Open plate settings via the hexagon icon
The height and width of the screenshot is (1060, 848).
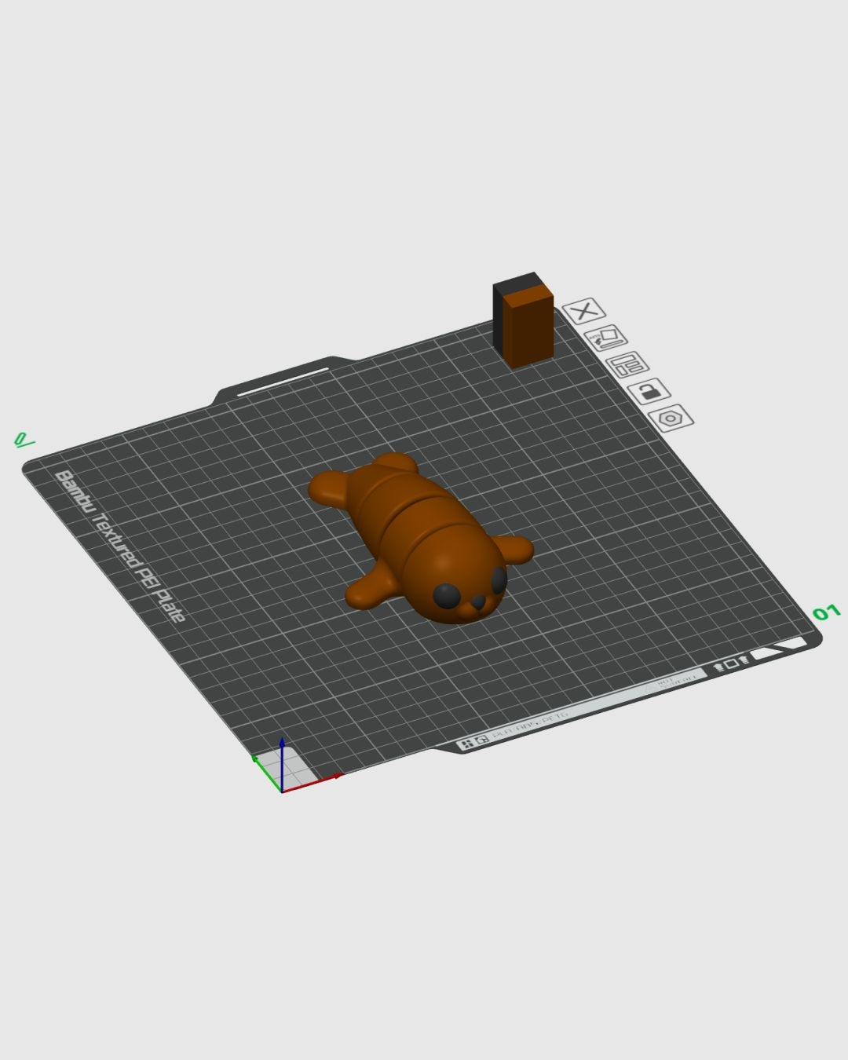[671, 418]
